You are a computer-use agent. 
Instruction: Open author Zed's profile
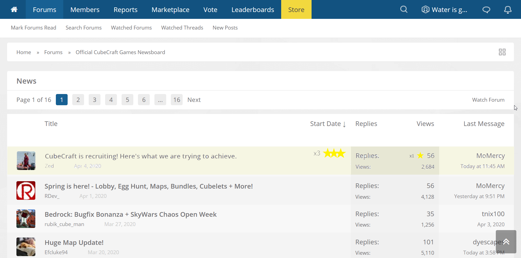(x=49, y=166)
